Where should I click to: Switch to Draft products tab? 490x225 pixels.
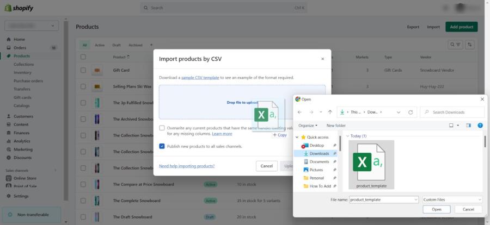117,45
